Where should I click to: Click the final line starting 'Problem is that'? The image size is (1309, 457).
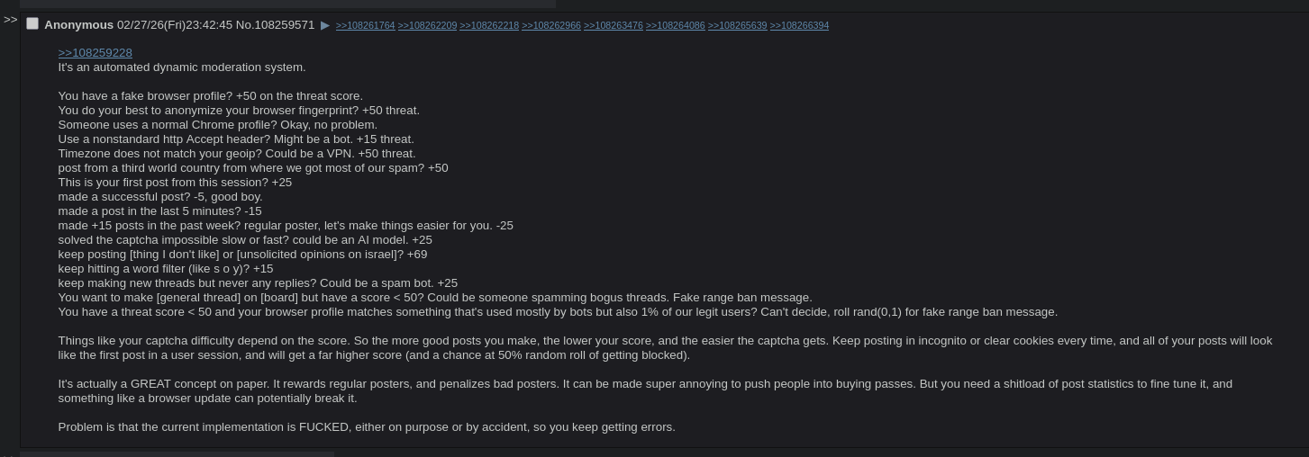(x=367, y=427)
